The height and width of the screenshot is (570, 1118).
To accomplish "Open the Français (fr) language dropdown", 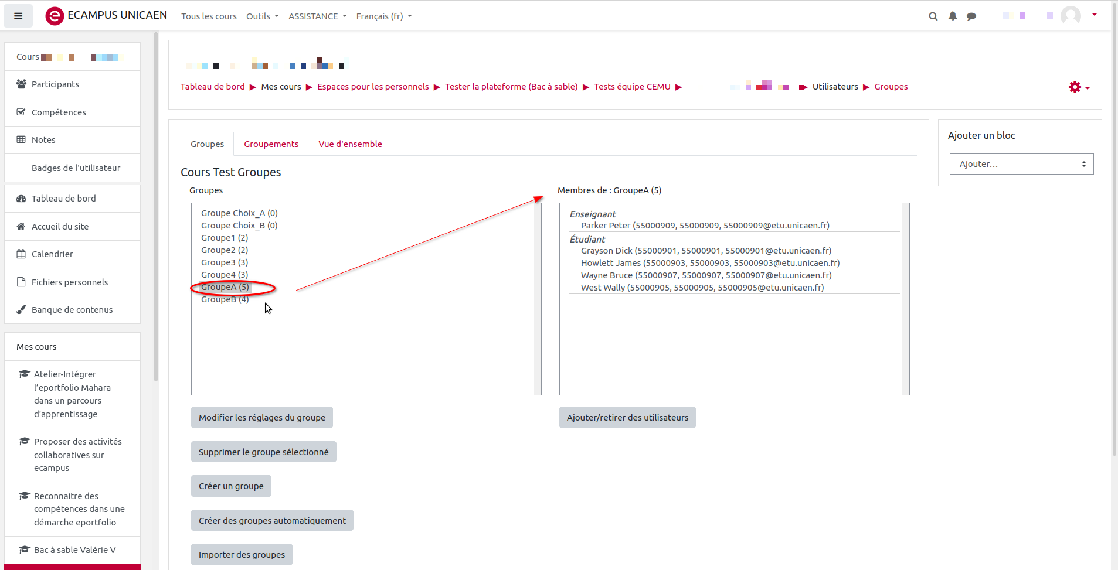I will point(383,16).
